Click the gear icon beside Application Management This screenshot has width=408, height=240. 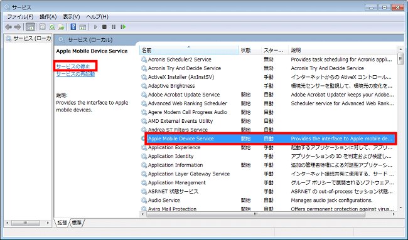point(144,182)
